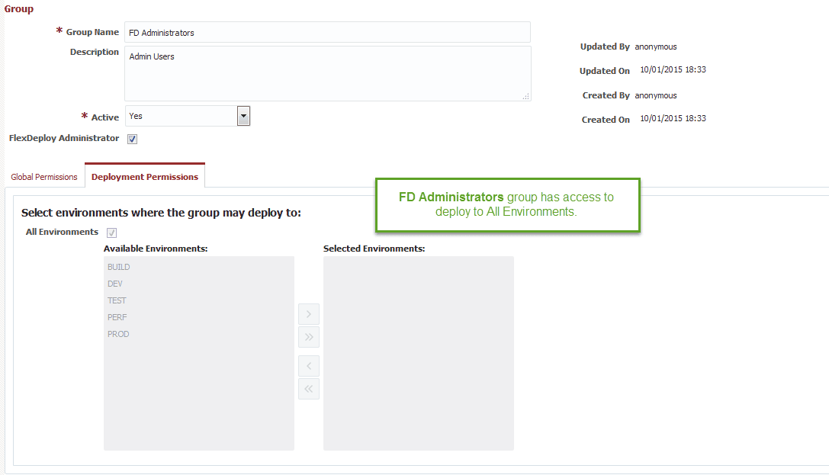Viewport: 829px width, 475px height.
Task: Select PERF in Available Environments
Action: (117, 317)
